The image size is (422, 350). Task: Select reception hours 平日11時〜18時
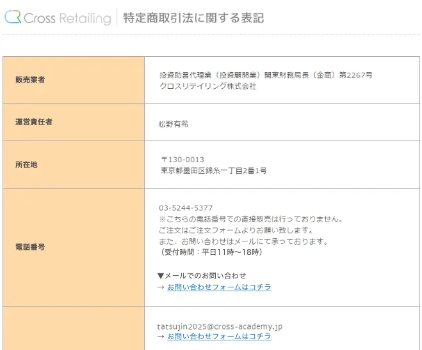tap(231, 252)
